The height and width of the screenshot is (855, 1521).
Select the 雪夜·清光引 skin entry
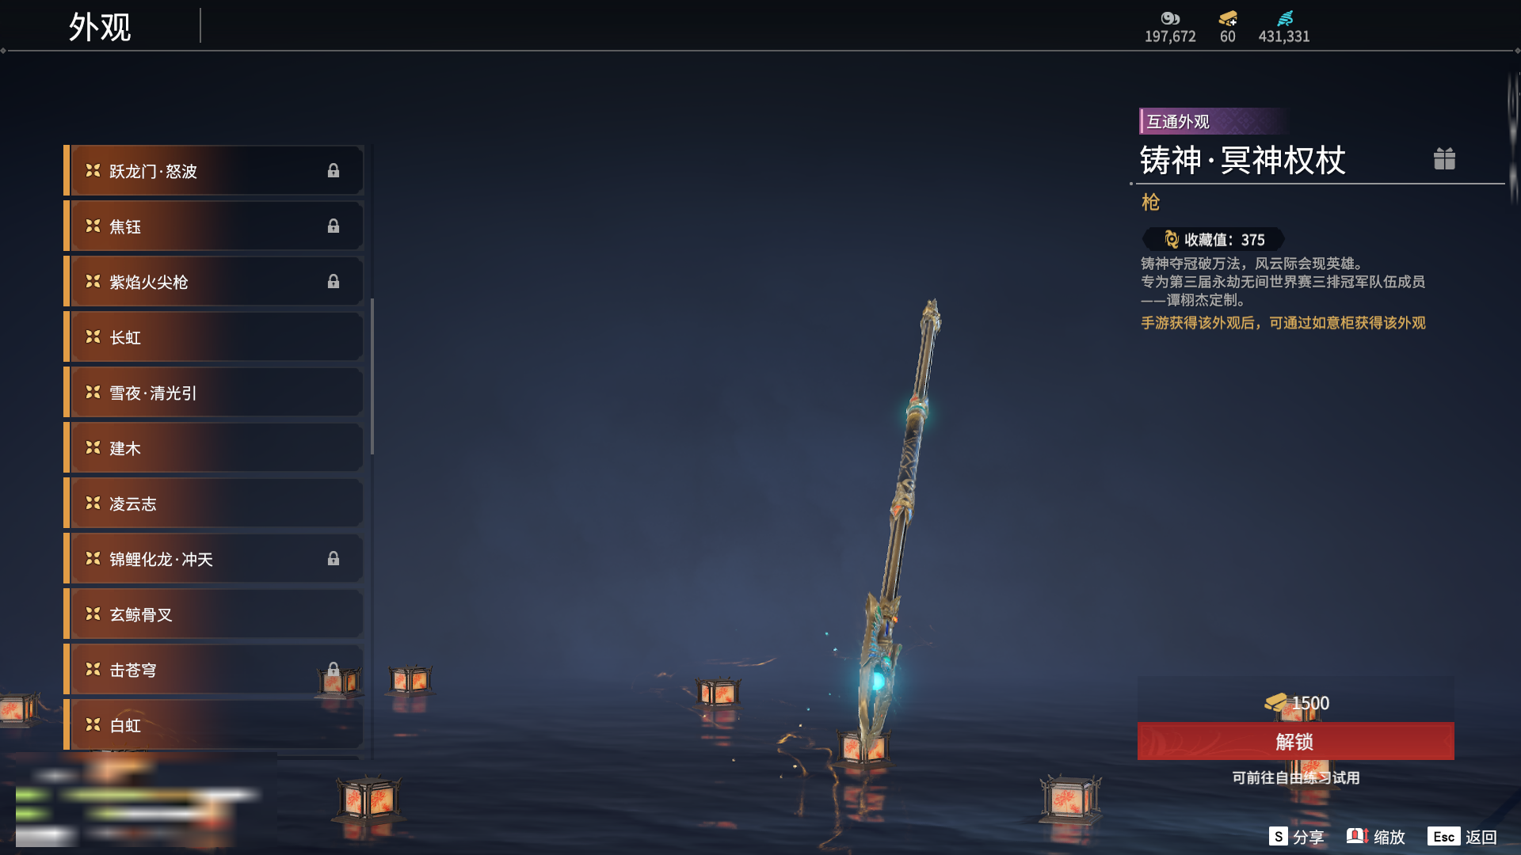click(x=214, y=393)
